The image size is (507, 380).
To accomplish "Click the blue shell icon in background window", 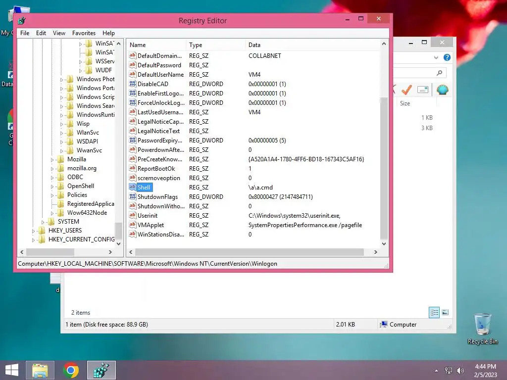I will 442,90.
